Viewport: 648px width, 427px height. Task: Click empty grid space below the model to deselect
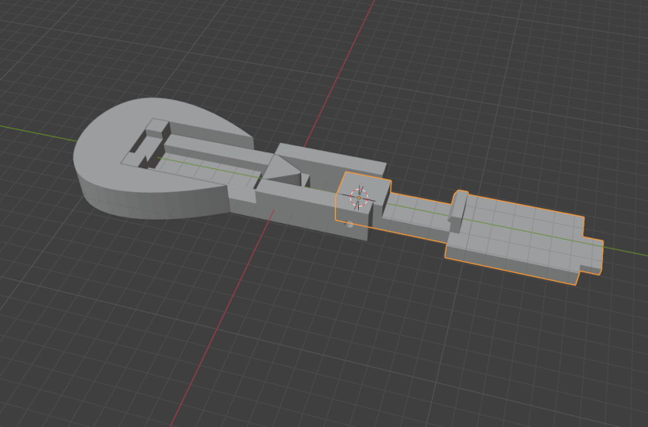pos(380,354)
